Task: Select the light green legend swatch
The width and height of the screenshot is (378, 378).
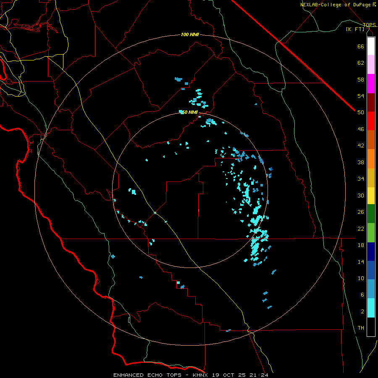Action: [x=371, y=233]
